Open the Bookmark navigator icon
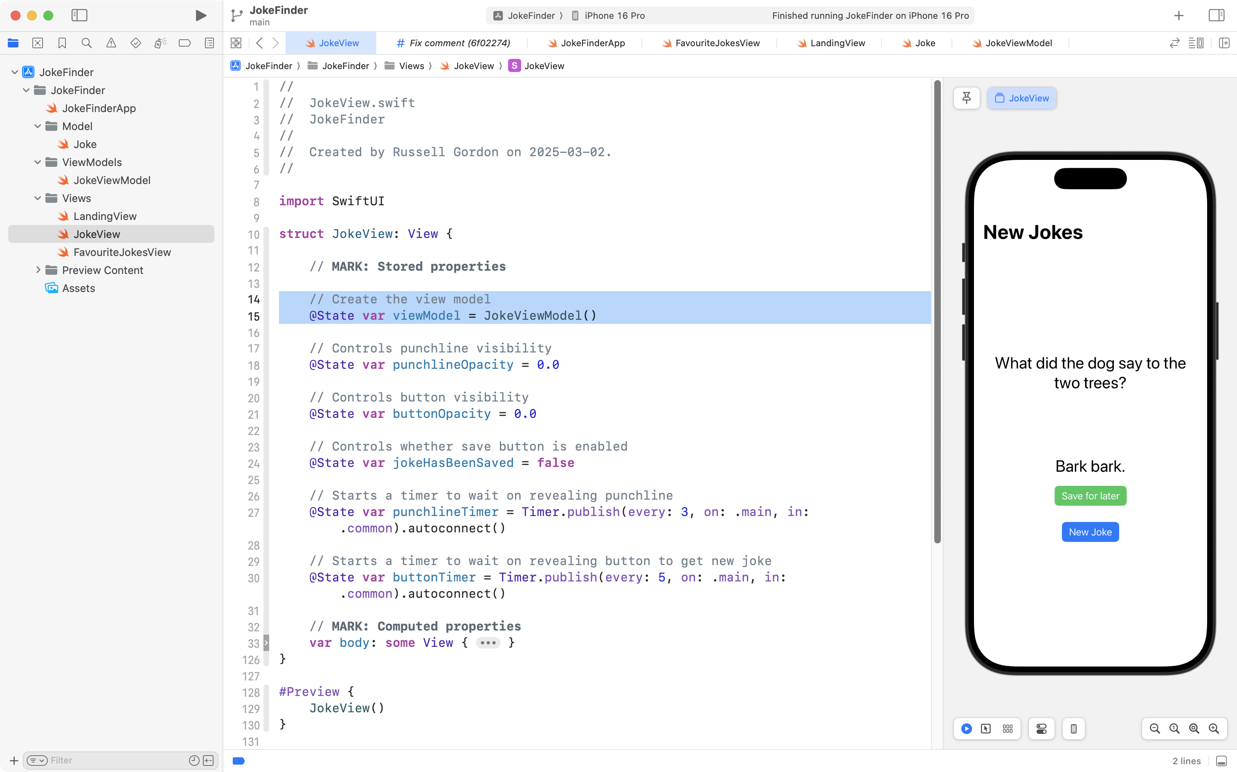Screen dimensions: 1237x772 tap(62, 43)
